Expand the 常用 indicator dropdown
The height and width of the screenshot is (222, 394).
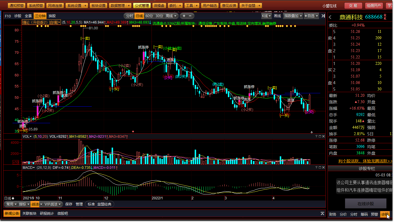pos(11,204)
